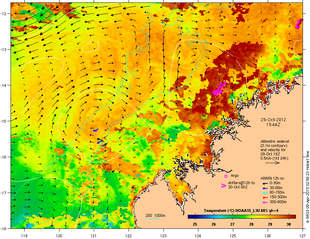Click the temperature colorbar near 30 degrees
310x239 pixels.
(x=289, y=217)
